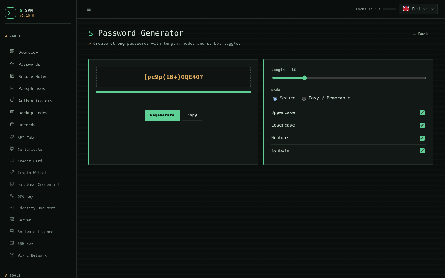Click the SPM terminal logo icon
The image size is (445, 278).
[x=11, y=13]
